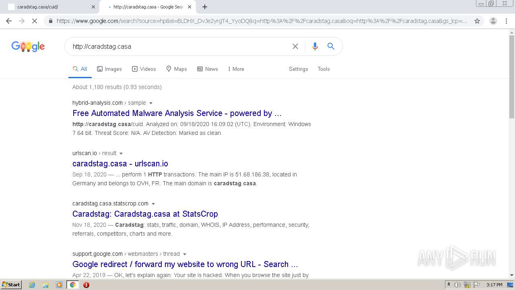Select the All results tab
515x290 pixels.
click(x=80, y=69)
